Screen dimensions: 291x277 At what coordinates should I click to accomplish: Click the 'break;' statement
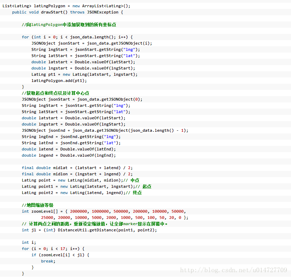click(48, 261)
